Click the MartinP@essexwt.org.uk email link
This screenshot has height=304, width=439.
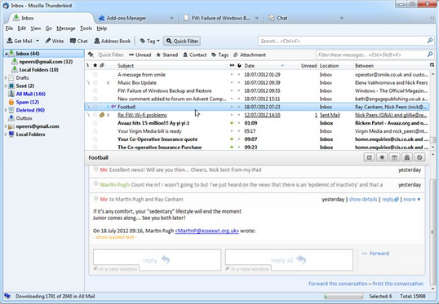pos(207,231)
